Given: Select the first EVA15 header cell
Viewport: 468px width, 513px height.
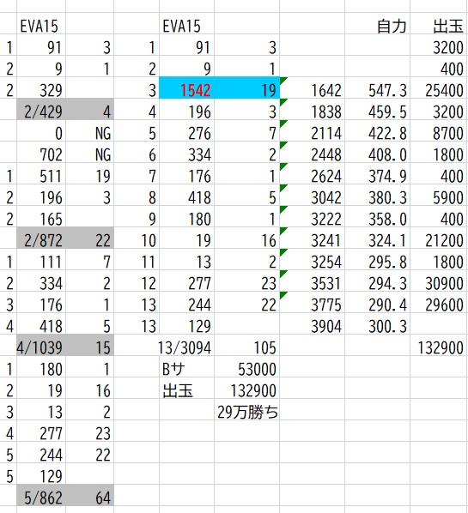Looking at the screenshot, I should [41, 26].
